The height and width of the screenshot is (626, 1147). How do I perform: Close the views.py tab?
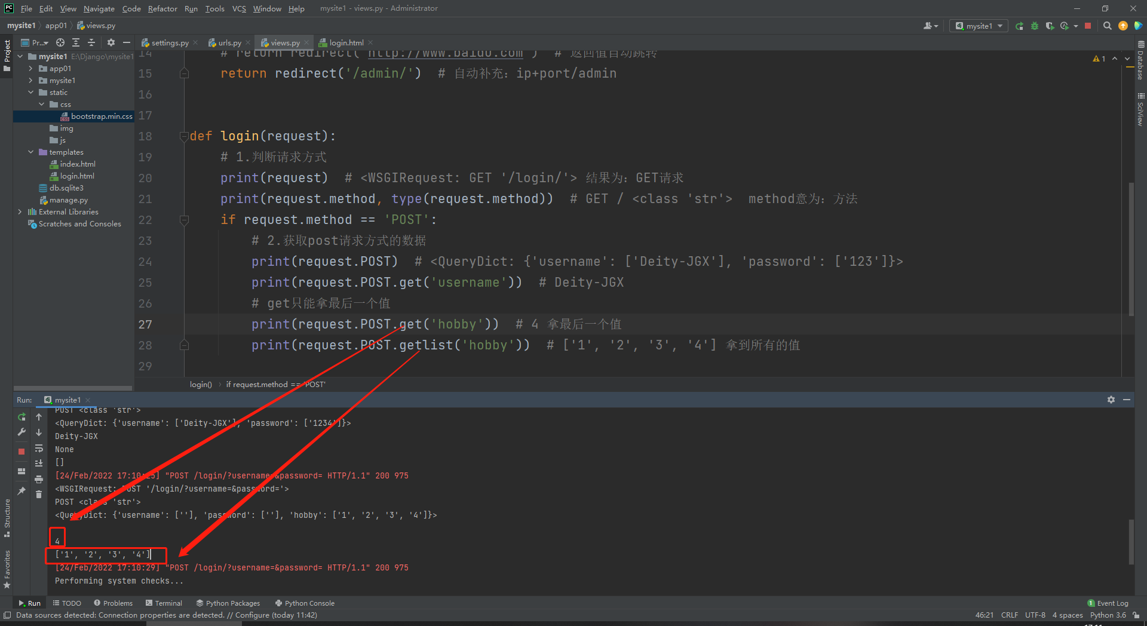pos(306,42)
